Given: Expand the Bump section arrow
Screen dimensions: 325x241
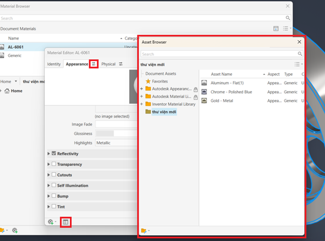Looking at the screenshot, I should point(49,196).
